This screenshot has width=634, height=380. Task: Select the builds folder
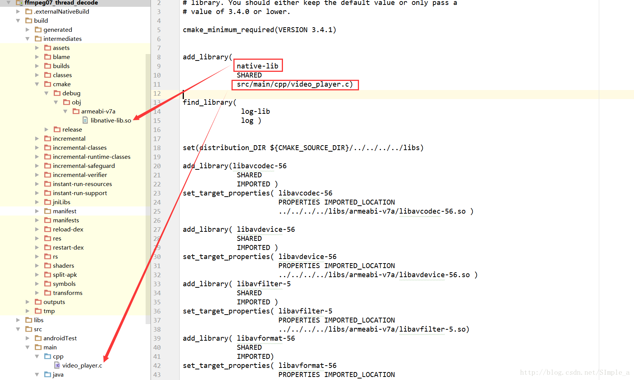tap(61, 66)
